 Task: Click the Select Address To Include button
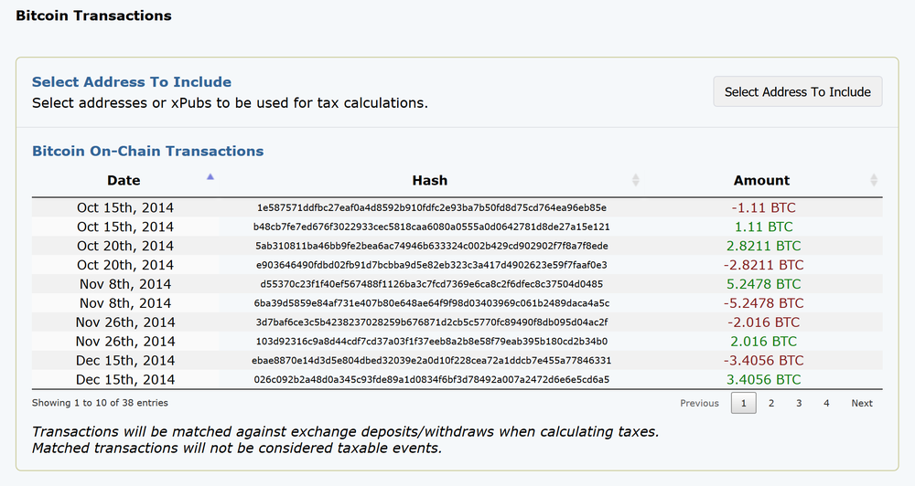click(798, 92)
